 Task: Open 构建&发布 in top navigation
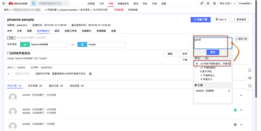(x=123, y=4)
